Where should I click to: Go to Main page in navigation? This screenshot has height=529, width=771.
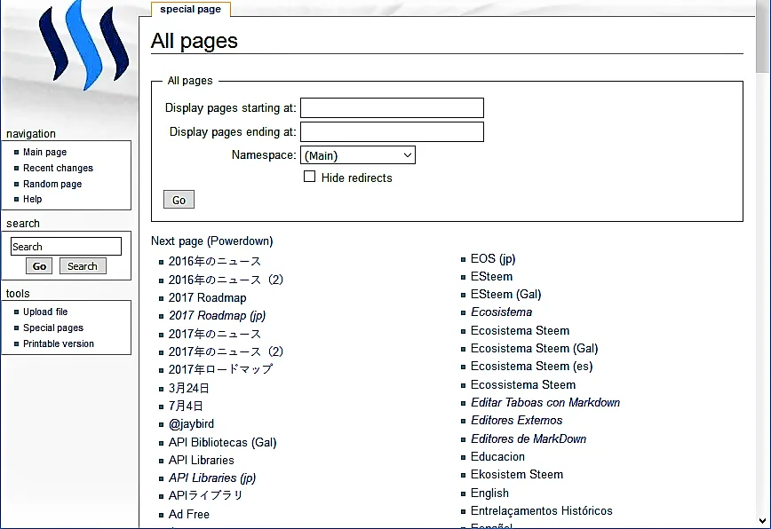tap(44, 153)
